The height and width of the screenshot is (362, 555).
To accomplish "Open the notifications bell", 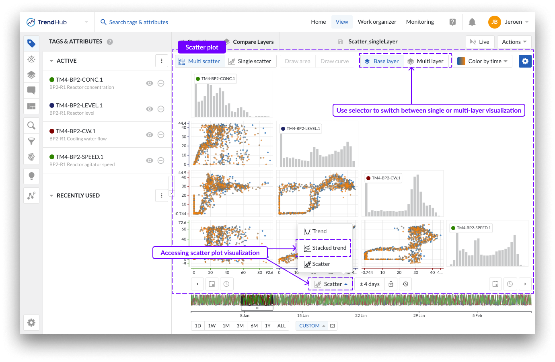I will [472, 22].
